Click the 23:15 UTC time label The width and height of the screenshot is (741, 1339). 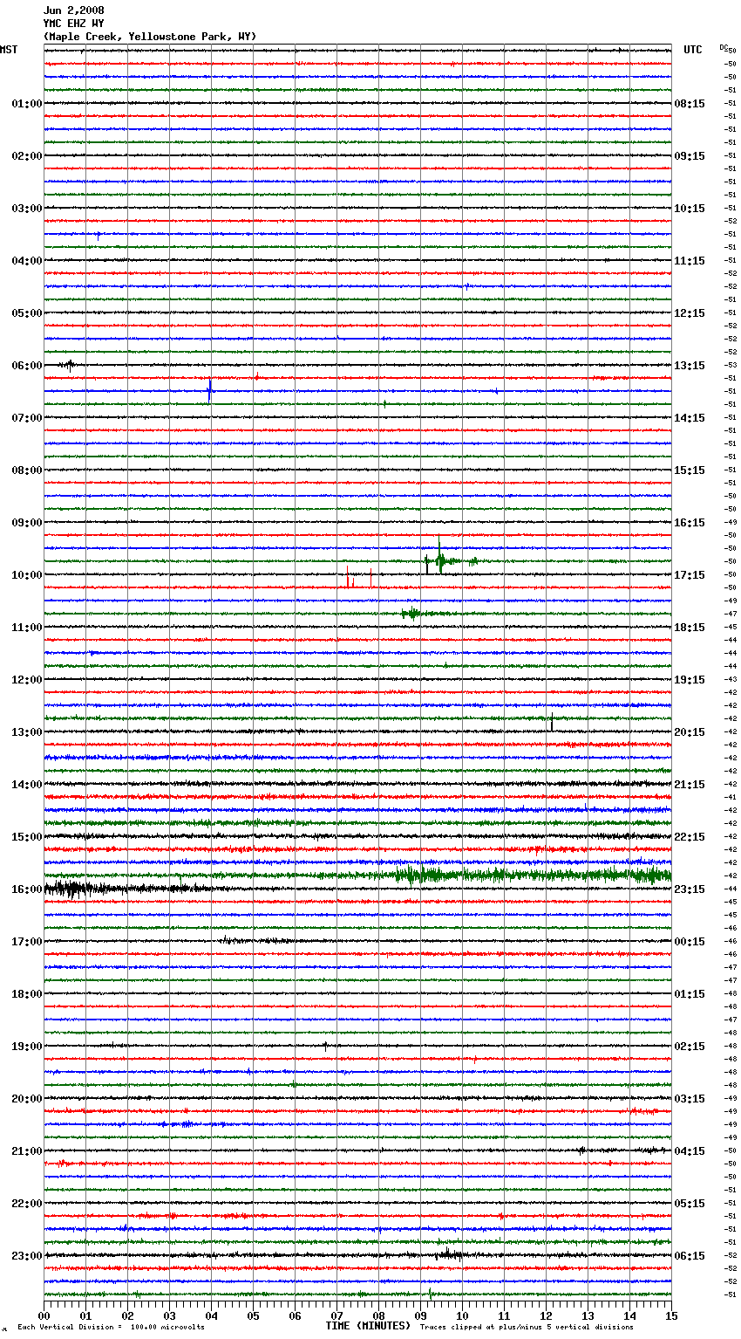pos(690,889)
